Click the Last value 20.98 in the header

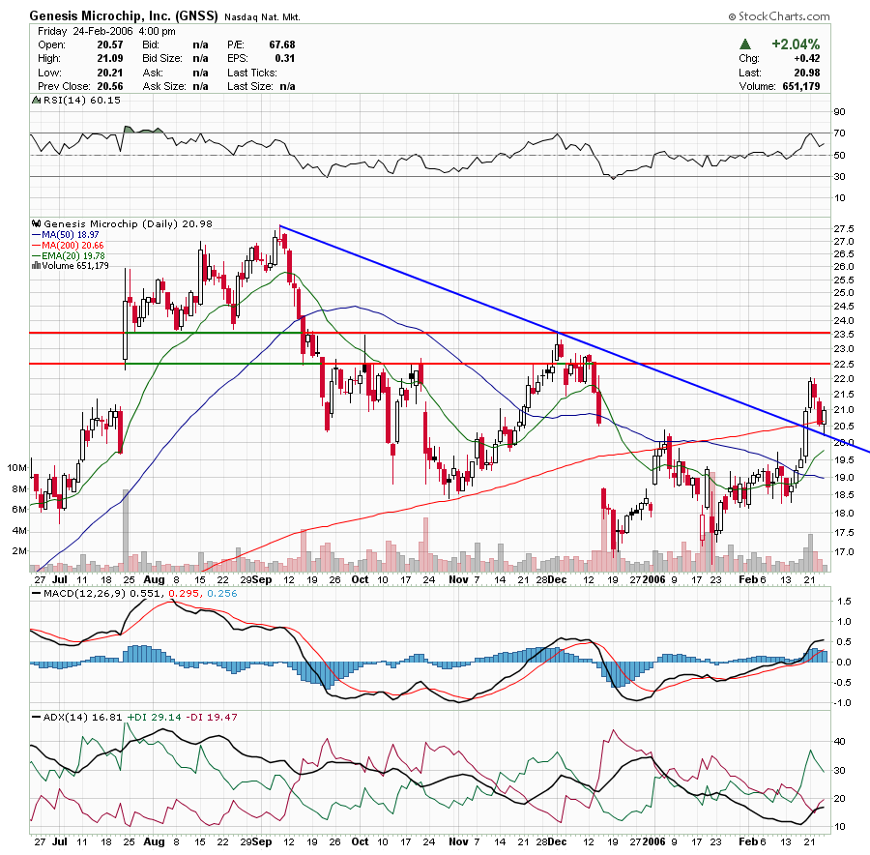[x=807, y=73]
